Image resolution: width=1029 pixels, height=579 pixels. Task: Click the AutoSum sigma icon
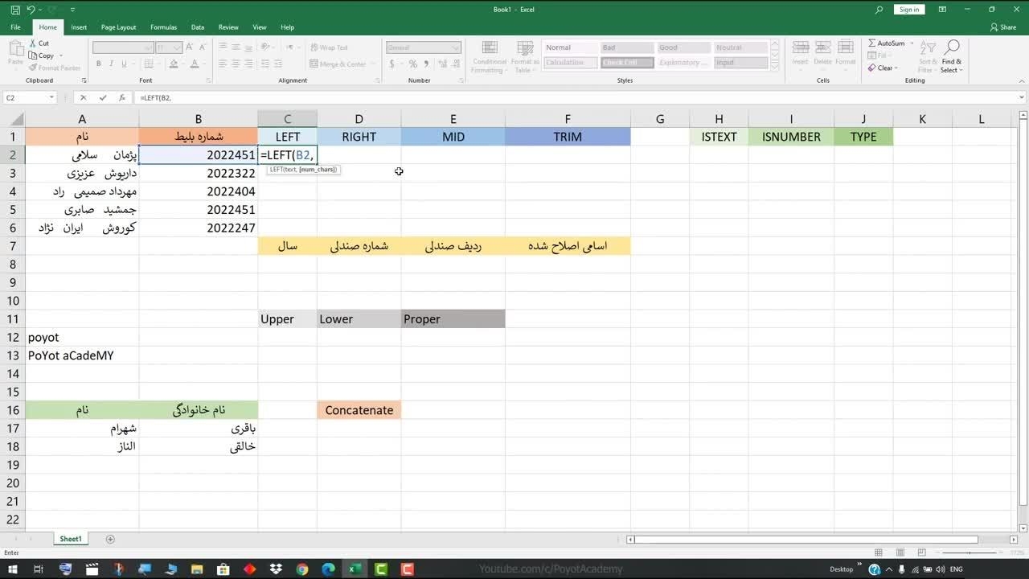point(872,43)
